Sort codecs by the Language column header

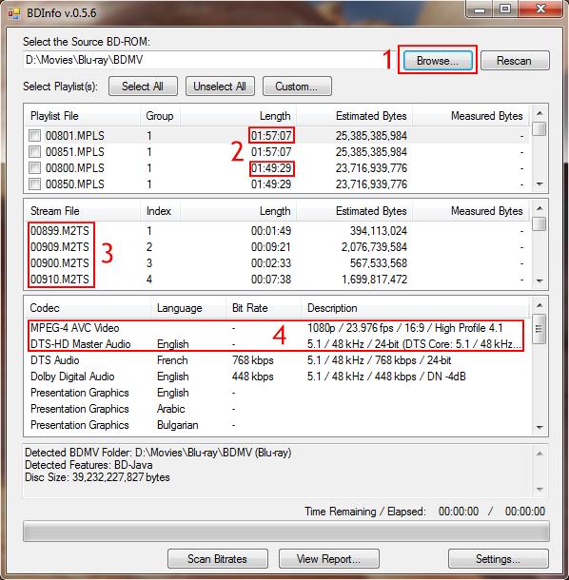pos(188,308)
